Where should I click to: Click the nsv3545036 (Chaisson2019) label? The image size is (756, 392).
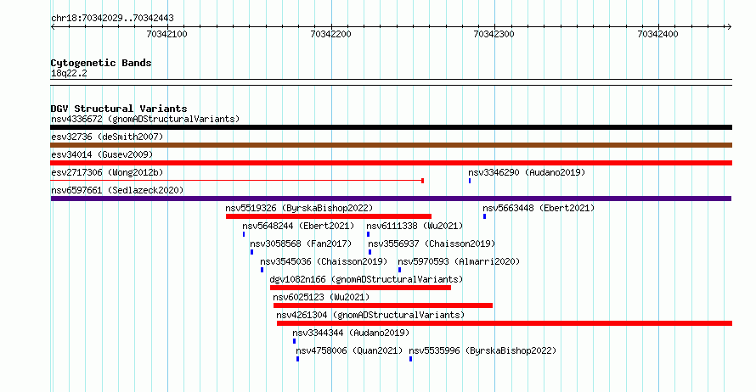tap(324, 261)
